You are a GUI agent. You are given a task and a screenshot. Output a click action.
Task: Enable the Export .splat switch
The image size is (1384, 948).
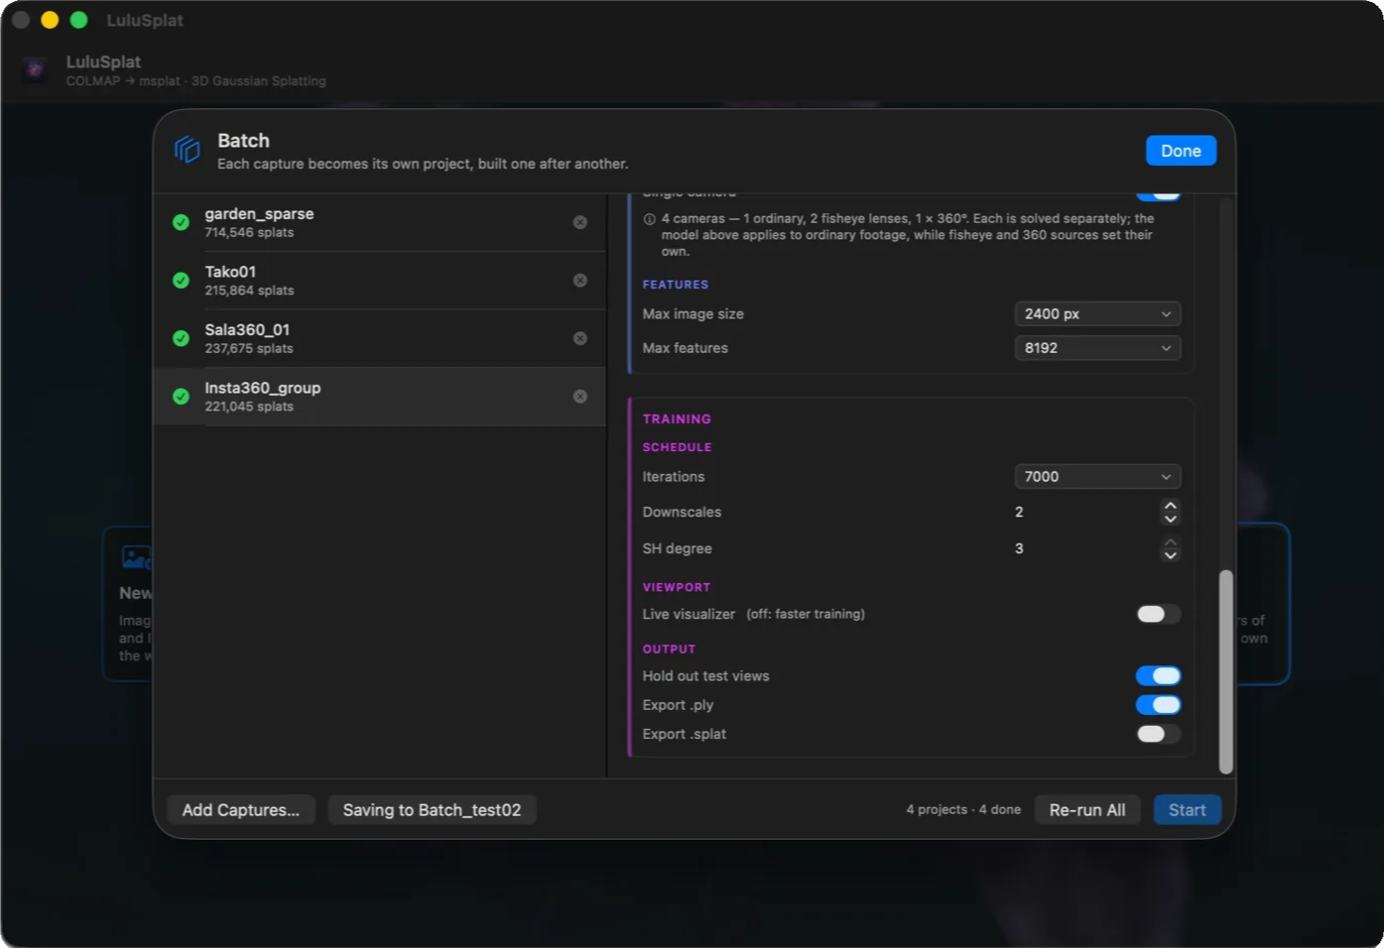[1159, 734]
